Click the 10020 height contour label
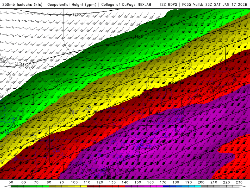The image size is (250, 188). click(x=146, y=94)
